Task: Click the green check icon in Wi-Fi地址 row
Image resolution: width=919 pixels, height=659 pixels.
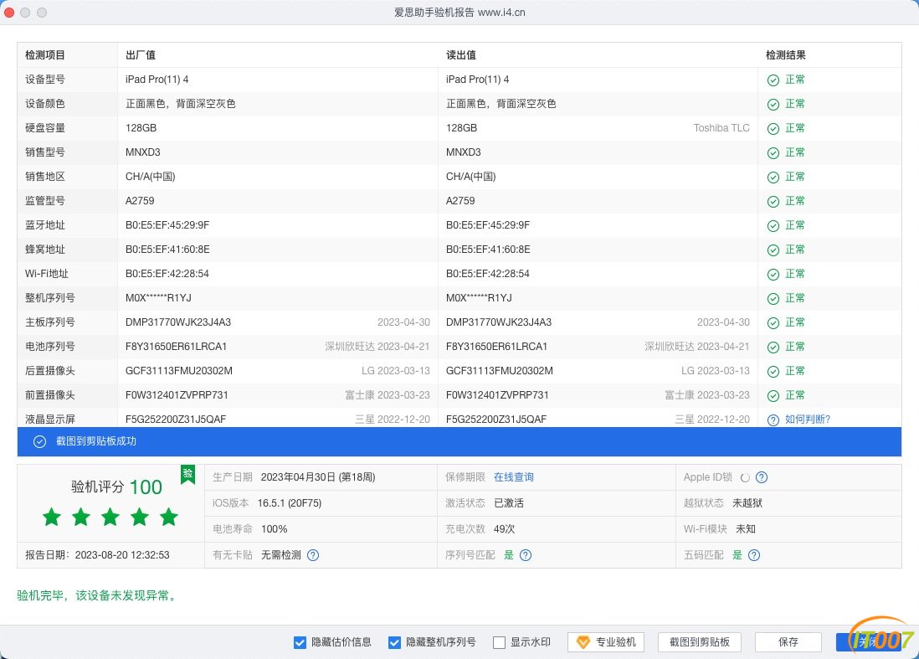Action: tap(773, 275)
